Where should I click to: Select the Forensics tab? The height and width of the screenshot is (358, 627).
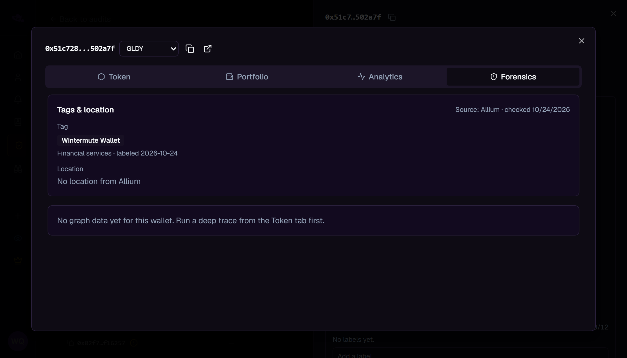coord(513,77)
